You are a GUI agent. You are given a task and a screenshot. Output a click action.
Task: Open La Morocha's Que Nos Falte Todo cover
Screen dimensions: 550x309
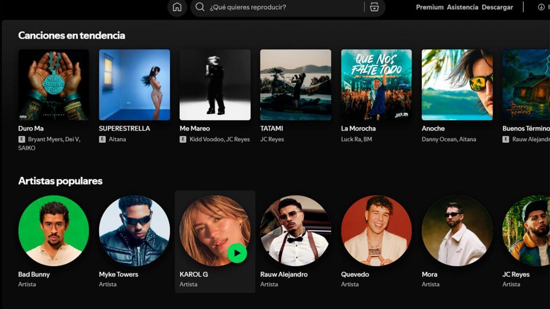376,84
